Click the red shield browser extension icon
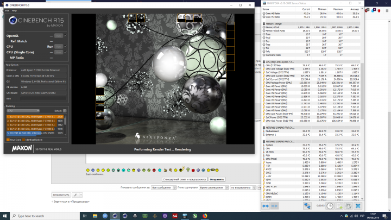Viewport: 391px width, 220px height. 379,10
